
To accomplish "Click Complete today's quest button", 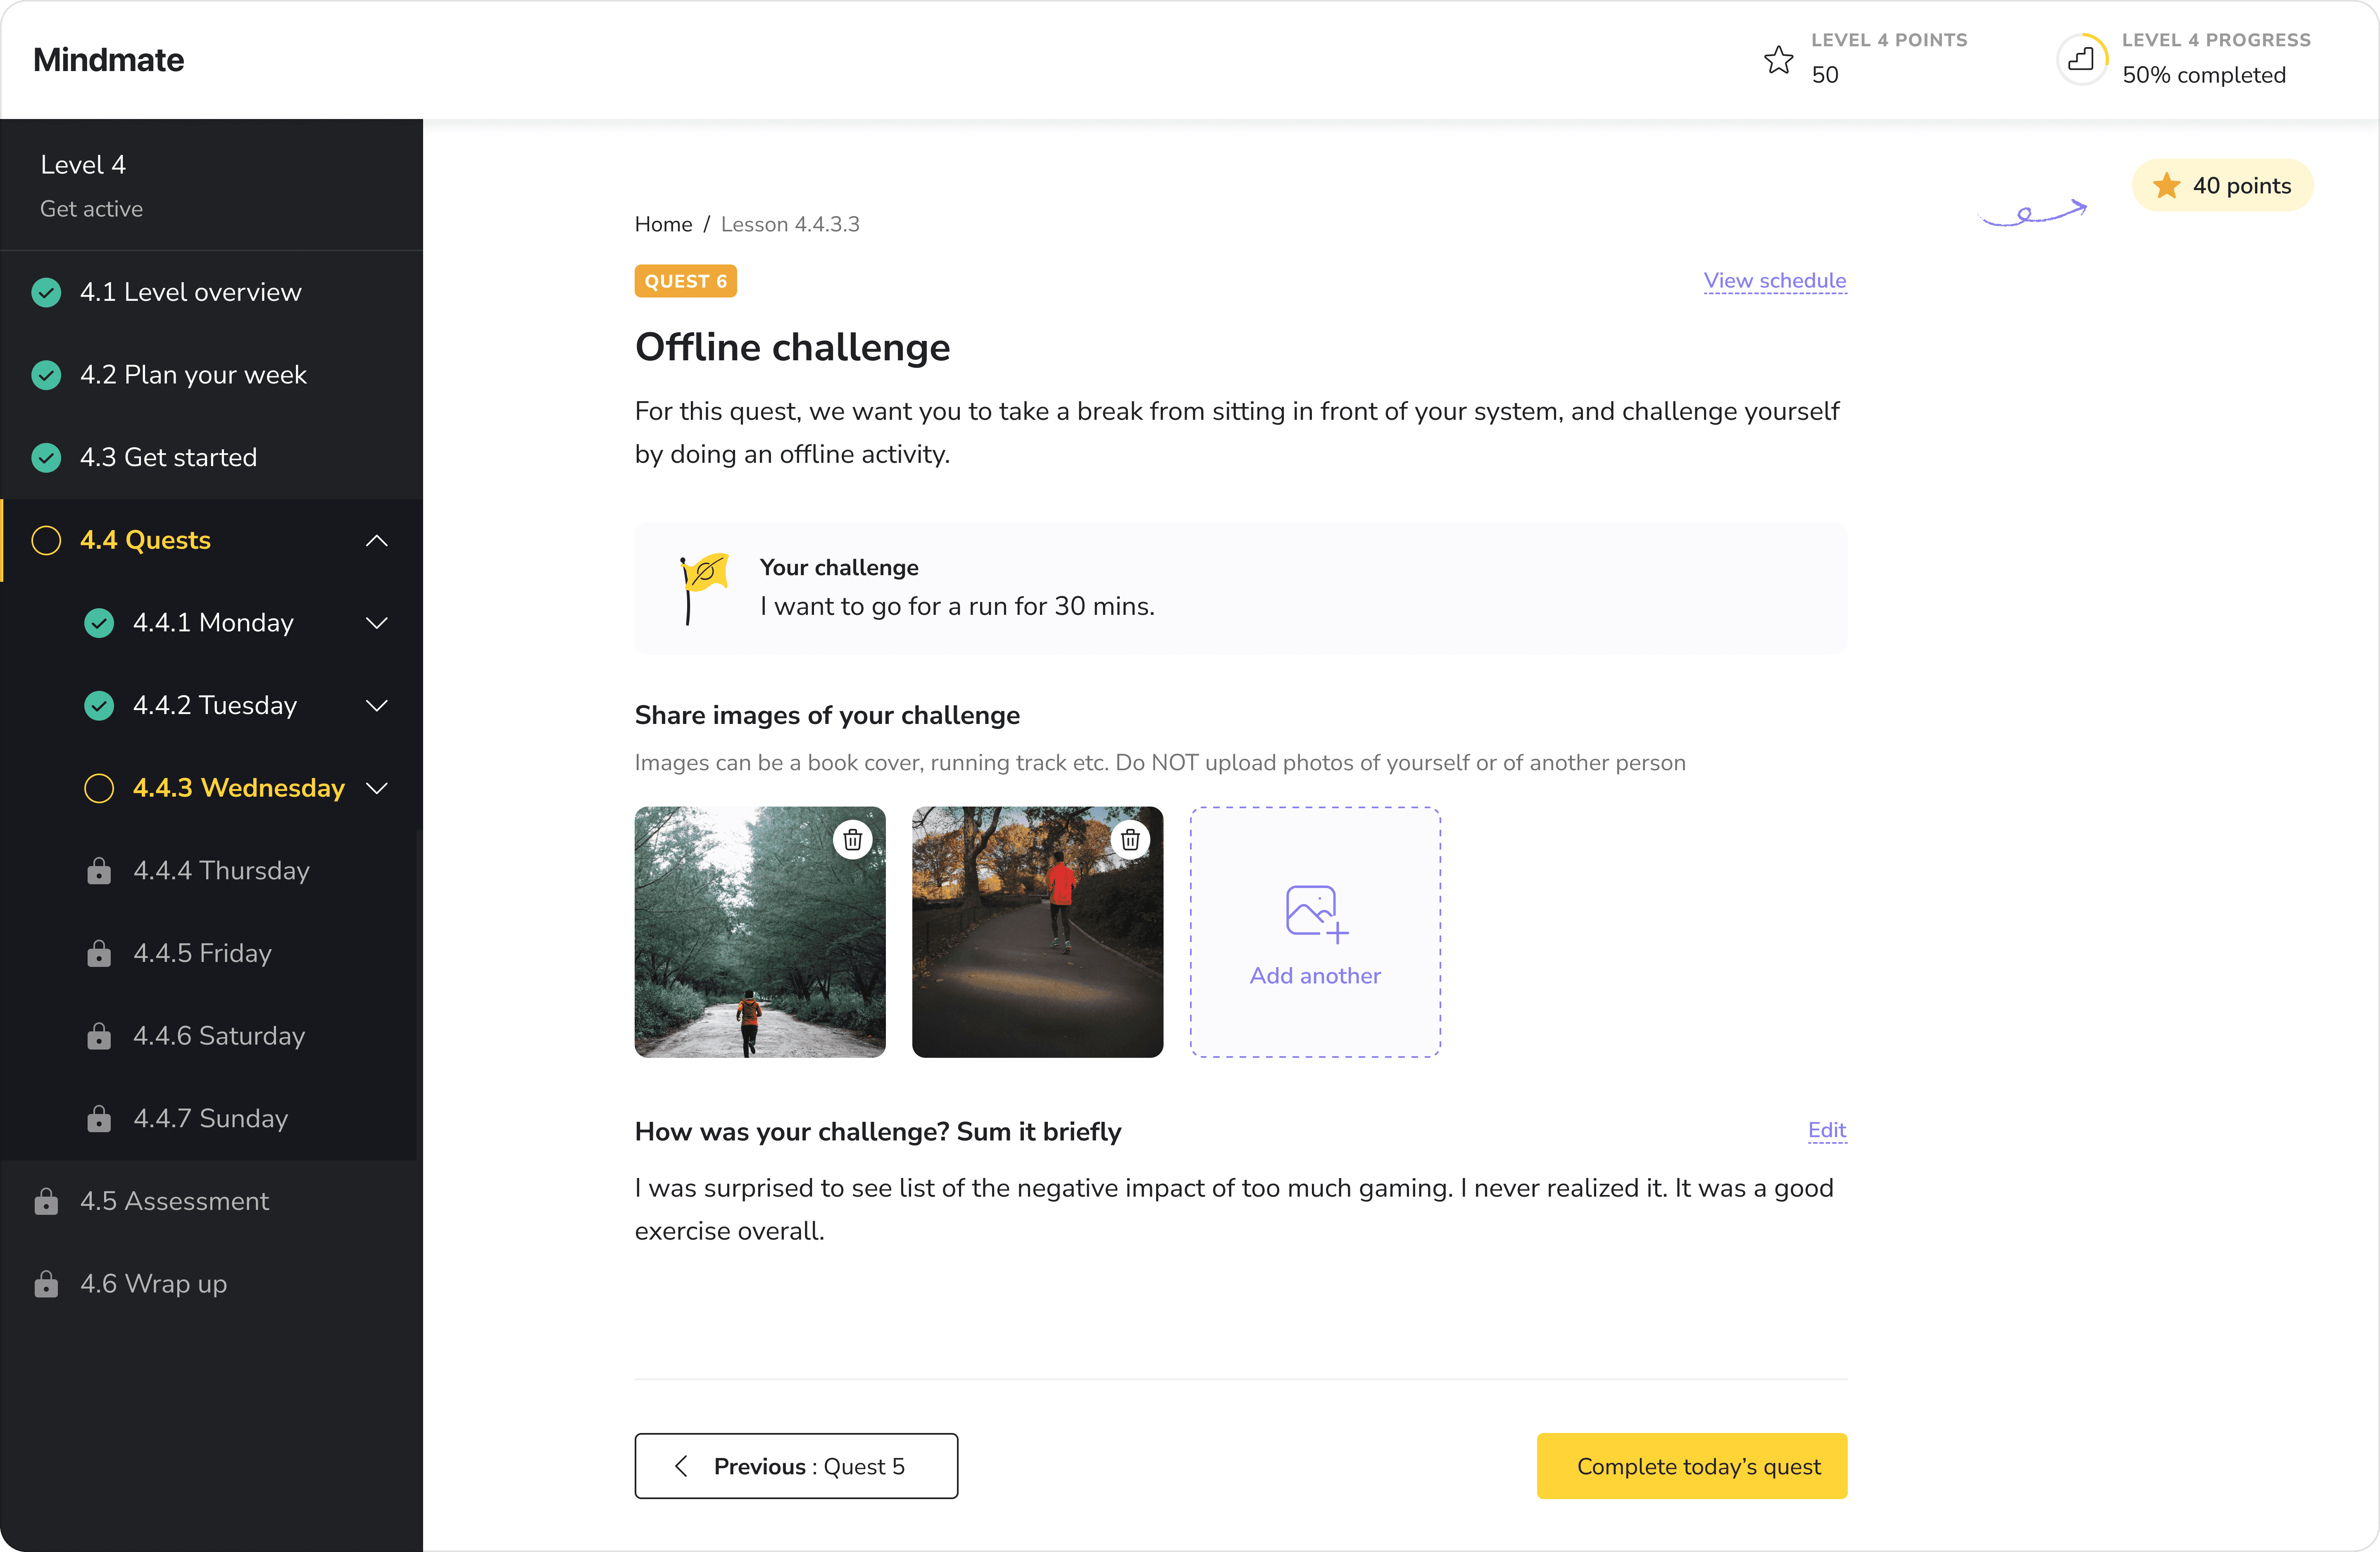I will click(1692, 1466).
